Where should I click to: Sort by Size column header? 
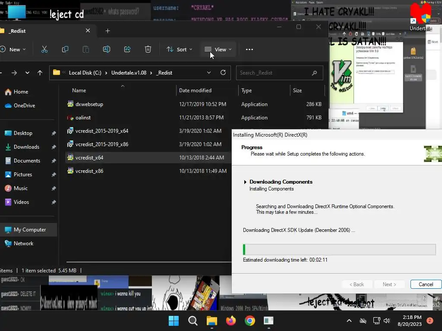click(297, 91)
